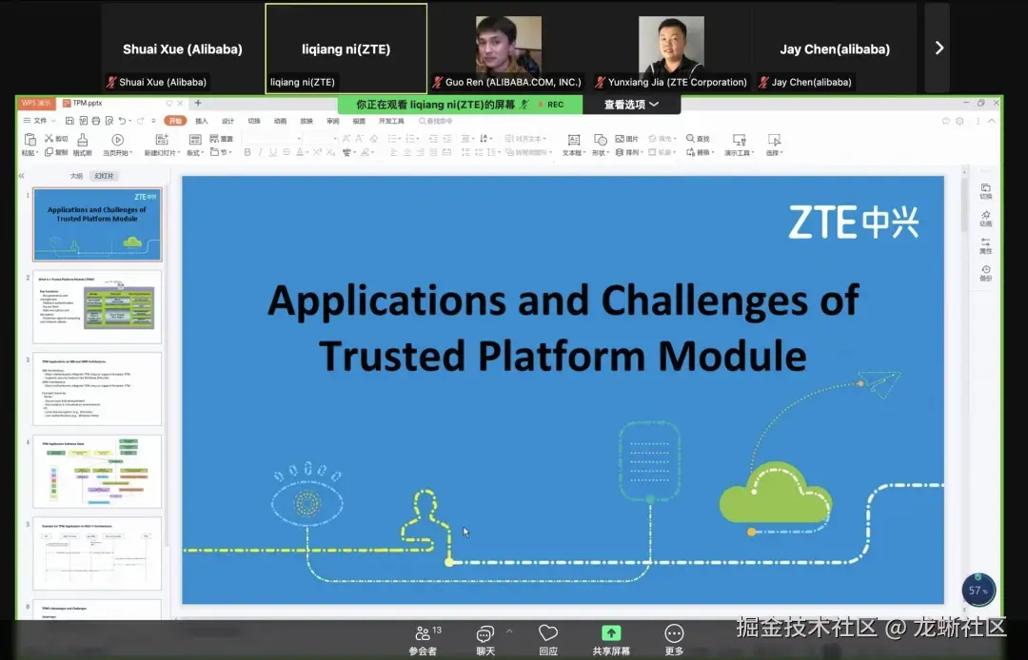The width and height of the screenshot is (1028, 660).
Task: Open the Developer Tools (开发工具) ribbon tab
Action: coord(391,121)
